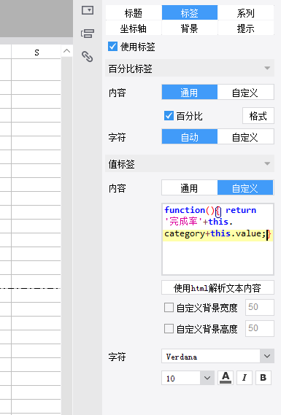The image size is (281, 415).
Task: Click the background width value field
Action: click(260, 307)
